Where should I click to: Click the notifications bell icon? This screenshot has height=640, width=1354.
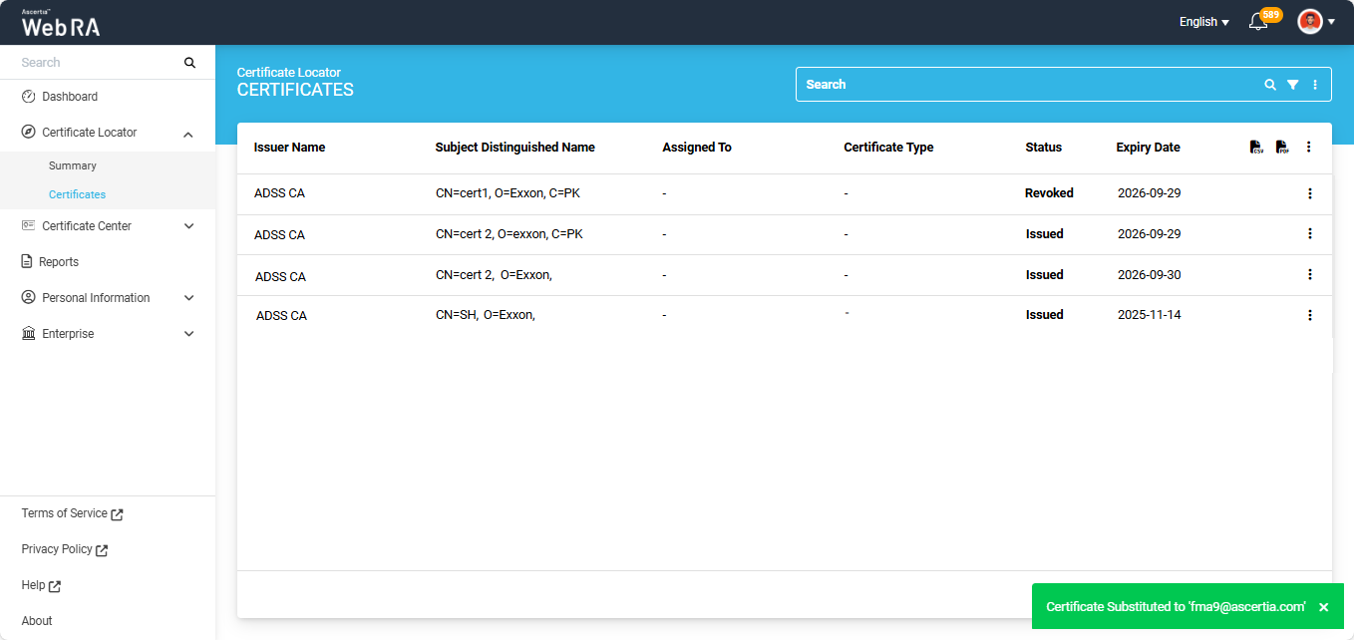[1258, 22]
